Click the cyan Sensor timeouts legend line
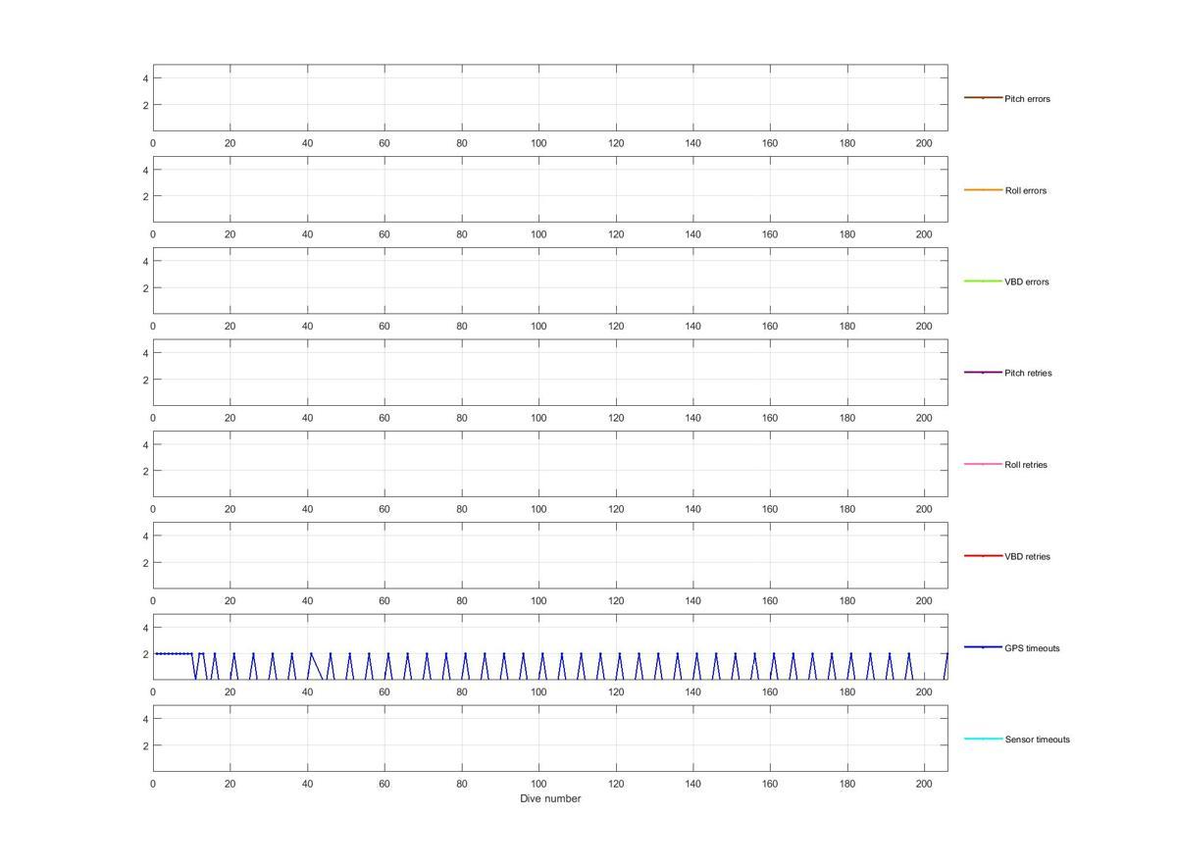 coord(983,739)
